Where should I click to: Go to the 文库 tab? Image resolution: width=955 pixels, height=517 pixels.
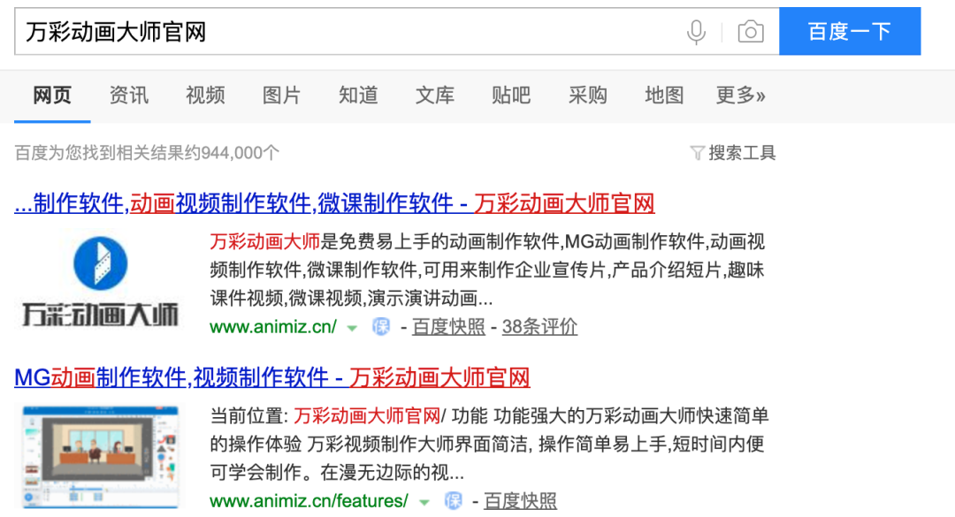pyautogui.click(x=435, y=95)
